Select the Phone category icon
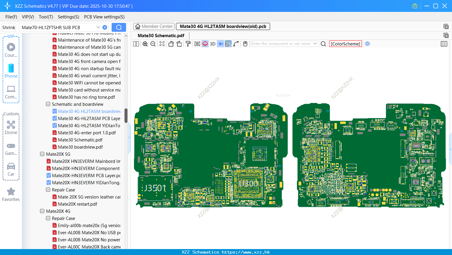This screenshot has width=452, height=255. coord(11,71)
